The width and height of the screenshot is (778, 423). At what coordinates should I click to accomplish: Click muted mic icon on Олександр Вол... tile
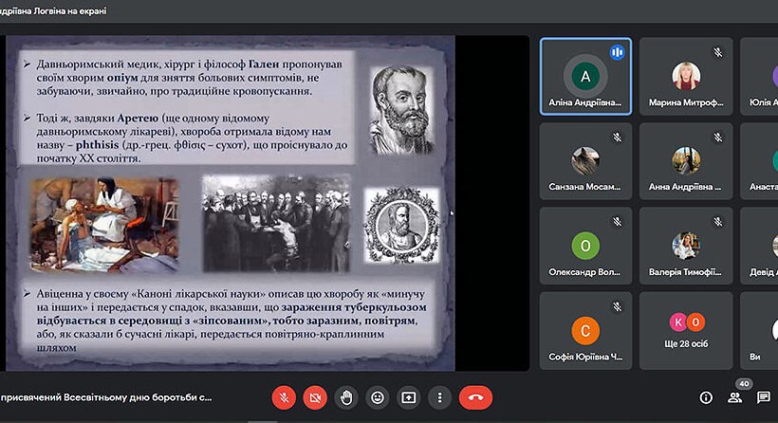pos(618,222)
